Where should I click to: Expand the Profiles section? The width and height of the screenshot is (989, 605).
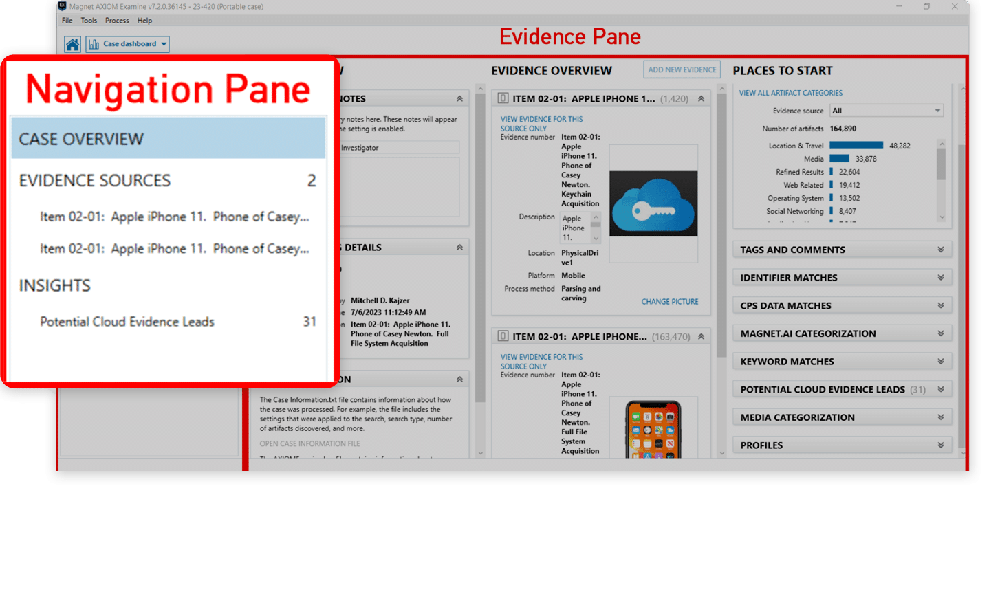coord(842,445)
